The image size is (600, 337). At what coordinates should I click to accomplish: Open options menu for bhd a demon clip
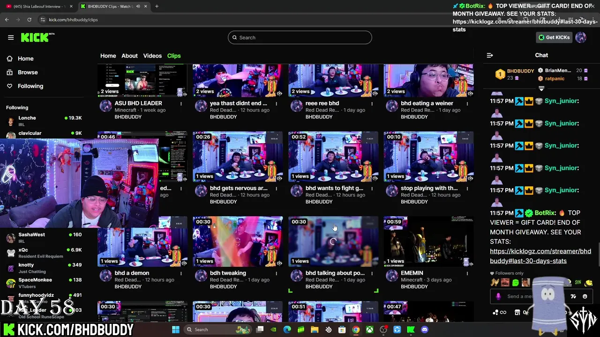click(181, 273)
